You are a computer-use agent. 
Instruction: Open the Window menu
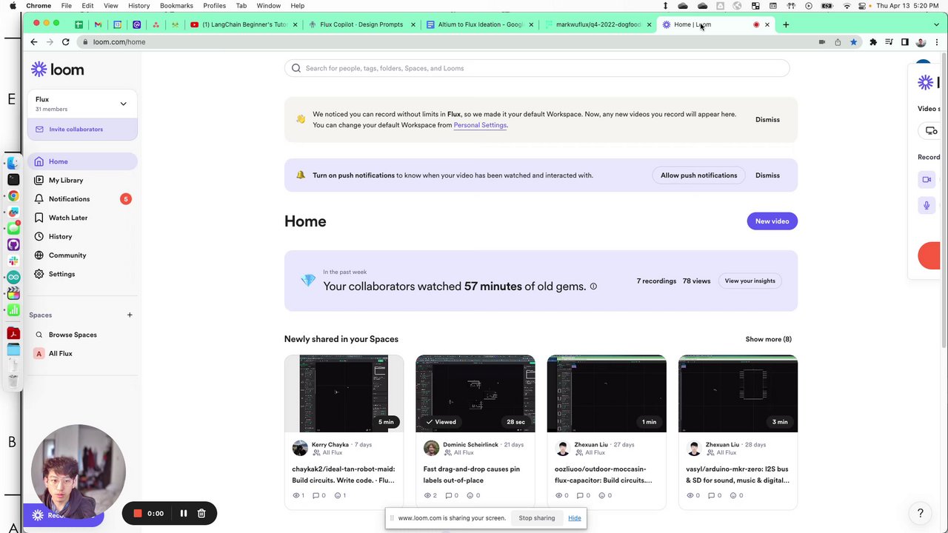pos(268,6)
